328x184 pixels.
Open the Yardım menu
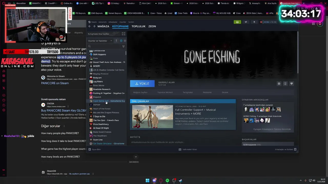tap(131, 22)
